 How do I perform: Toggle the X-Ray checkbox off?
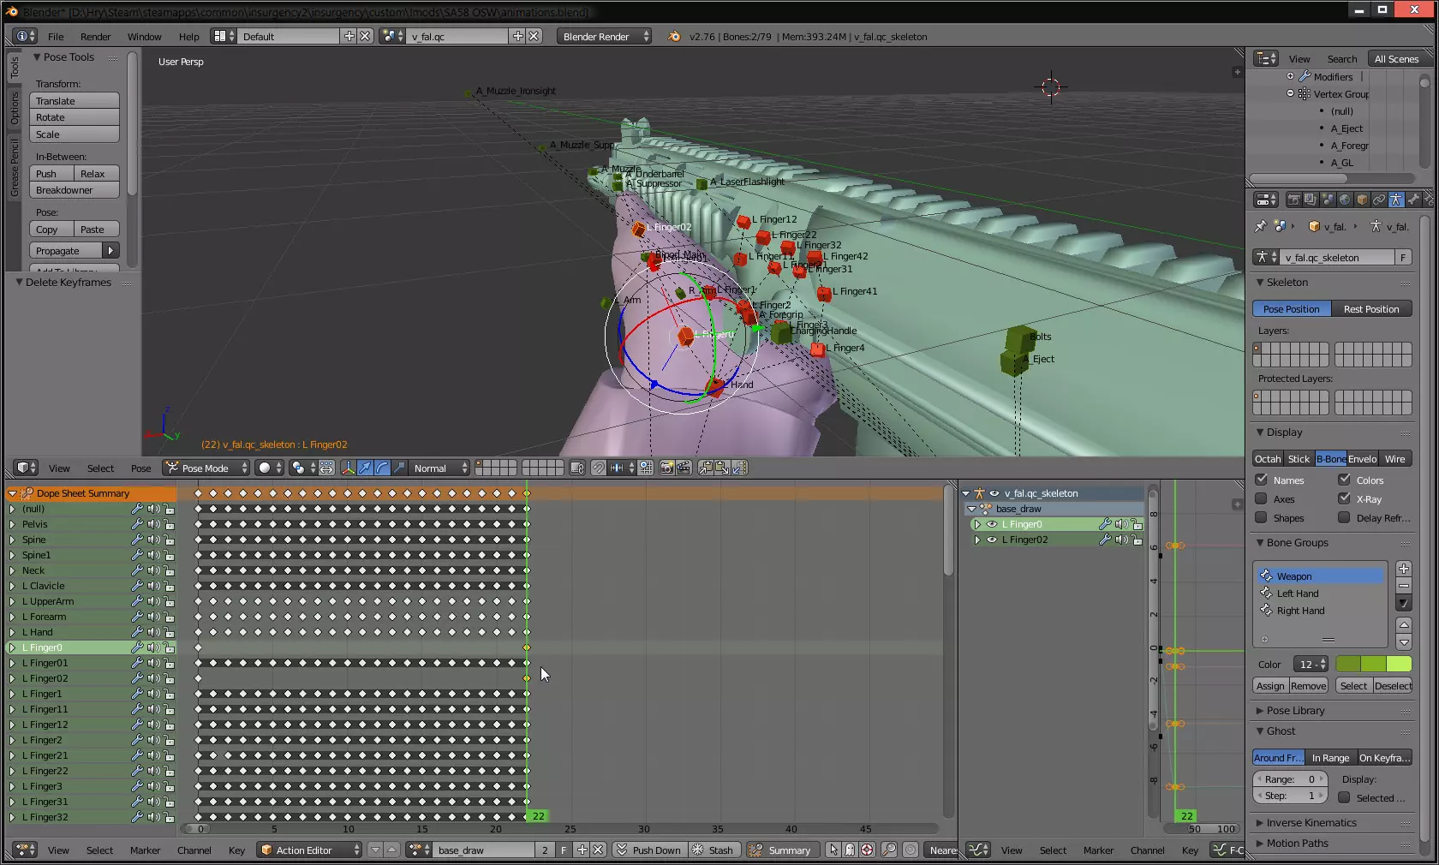pyautogui.click(x=1345, y=499)
